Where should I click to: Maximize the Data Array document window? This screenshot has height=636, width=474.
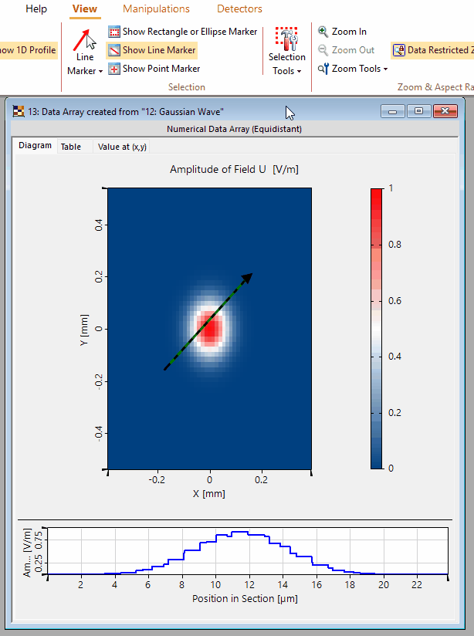pos(419,111)
